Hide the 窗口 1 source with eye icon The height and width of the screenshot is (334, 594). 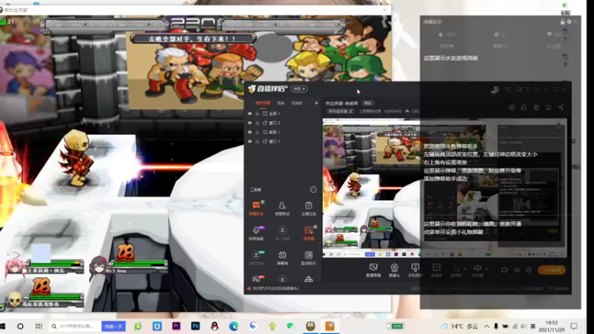[x=249, y=141]
